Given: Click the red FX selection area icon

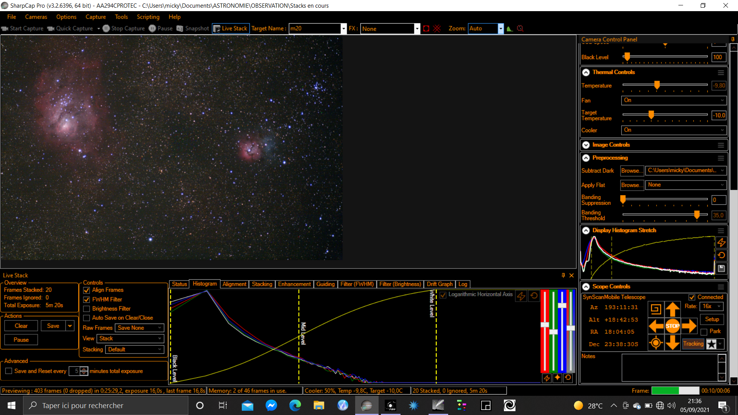Looking at the screenshot, I should (x=426, y=28).
